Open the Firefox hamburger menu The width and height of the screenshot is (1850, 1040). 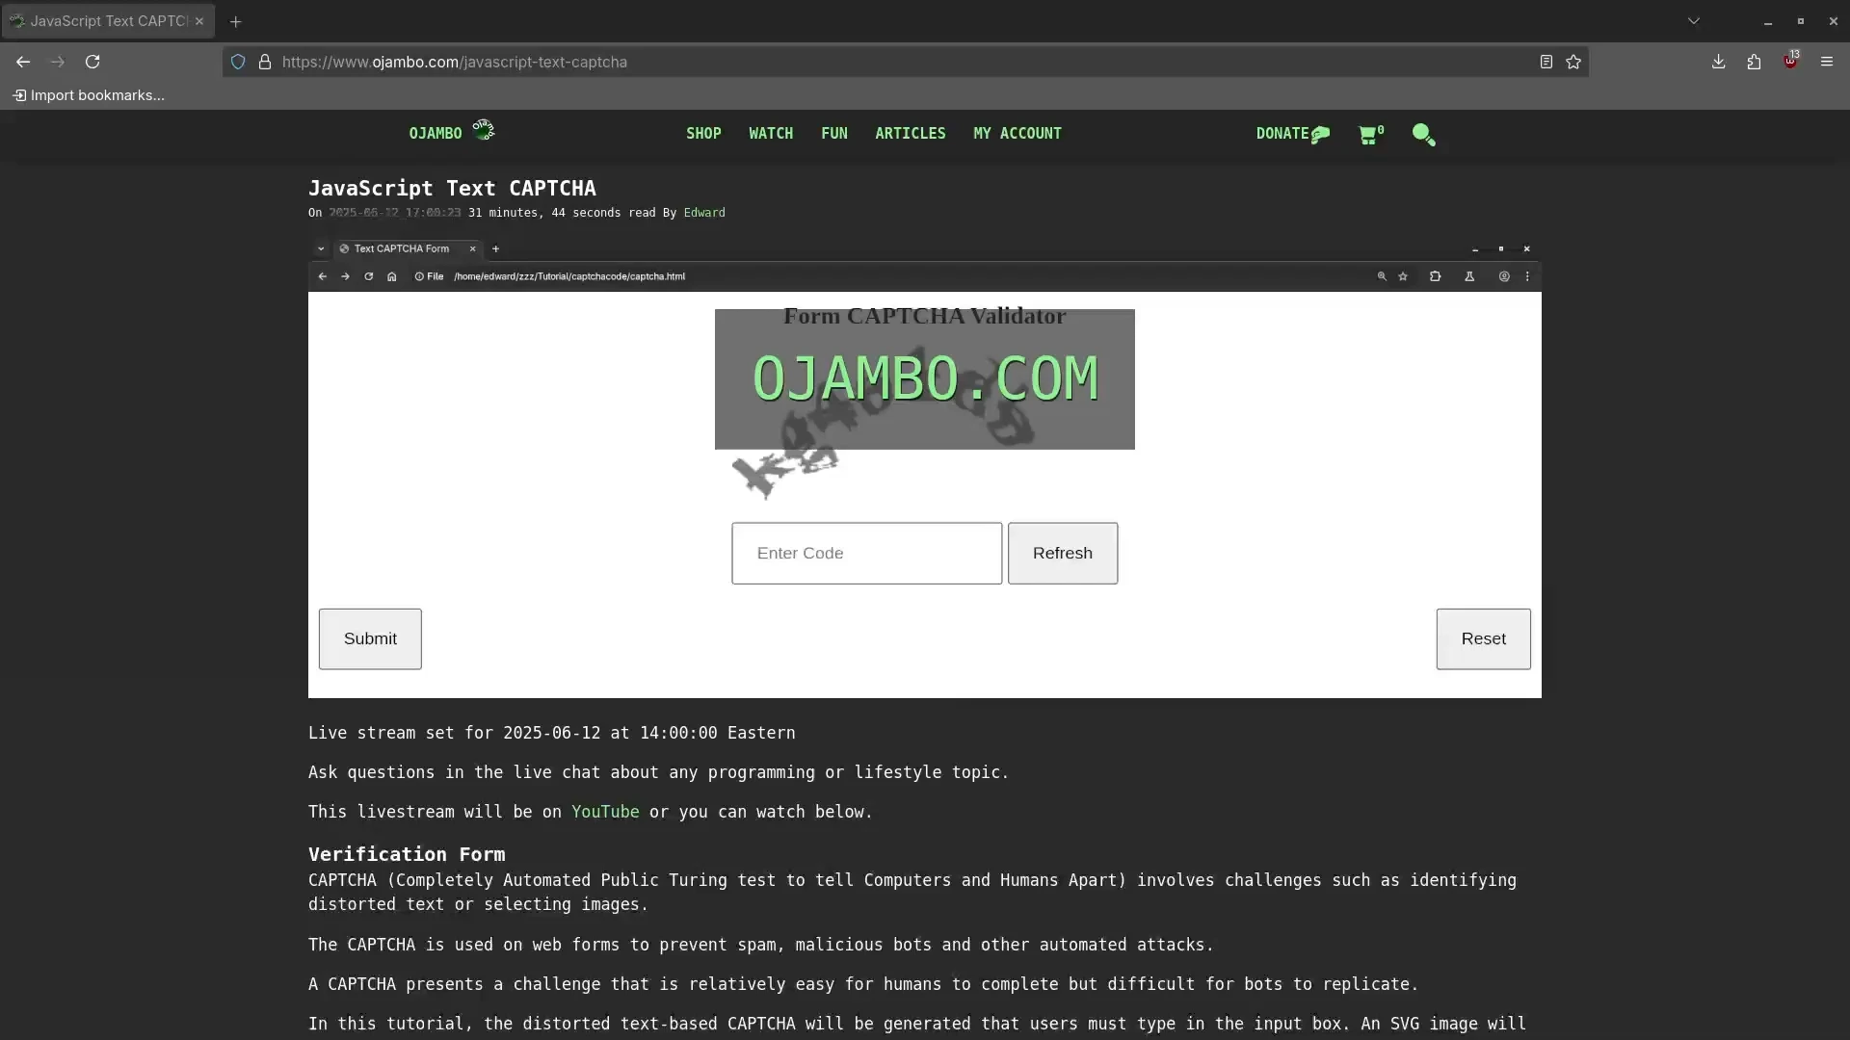[x=1827, y=62]
